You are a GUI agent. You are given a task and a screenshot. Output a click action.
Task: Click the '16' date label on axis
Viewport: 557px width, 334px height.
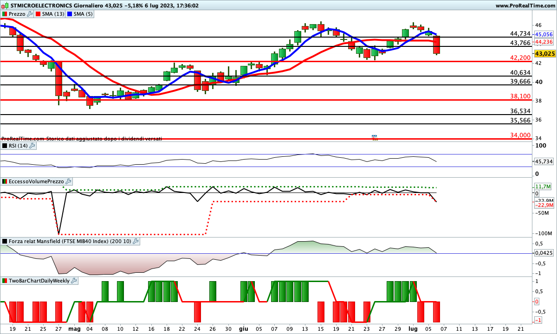click(151, 328)
